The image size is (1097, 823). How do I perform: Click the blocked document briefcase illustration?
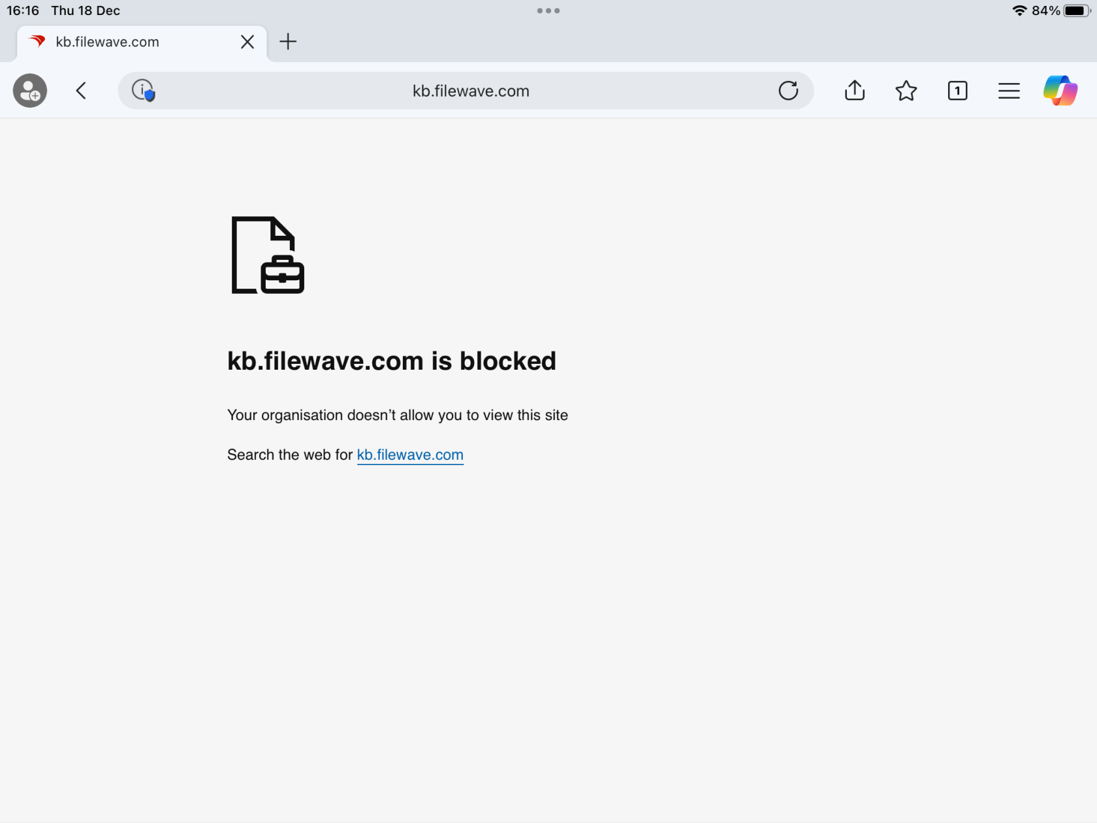point(266,255)
